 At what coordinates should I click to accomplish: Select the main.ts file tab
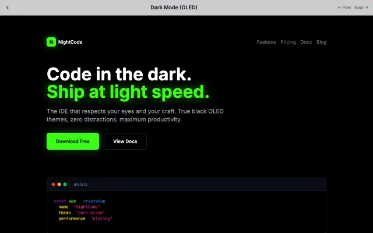tap(80, 184)
